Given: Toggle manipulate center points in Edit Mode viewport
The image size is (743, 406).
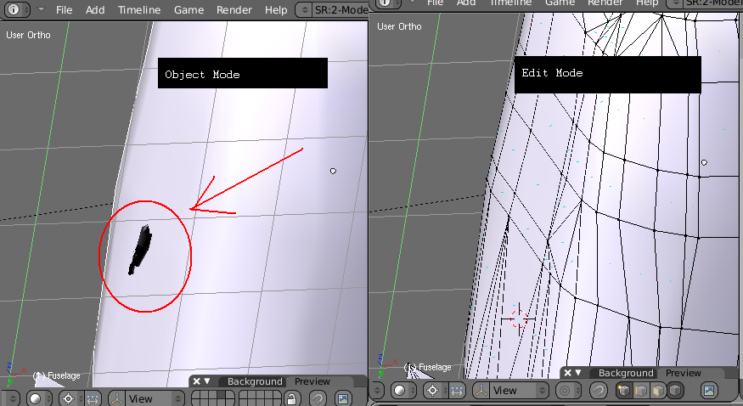Looking at the screenshot, I should pos(456,391).
